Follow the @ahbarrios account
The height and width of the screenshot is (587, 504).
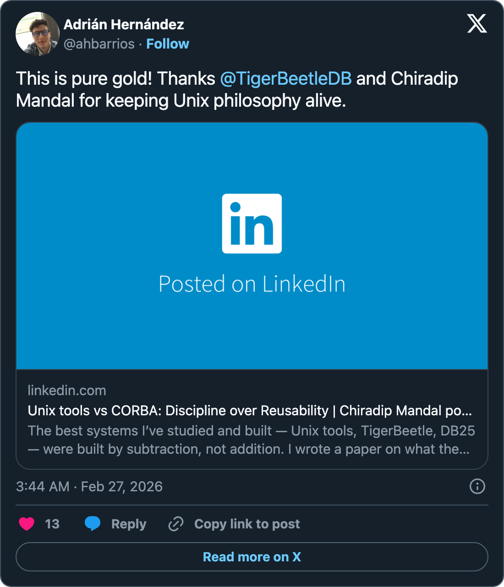(168, 44)
